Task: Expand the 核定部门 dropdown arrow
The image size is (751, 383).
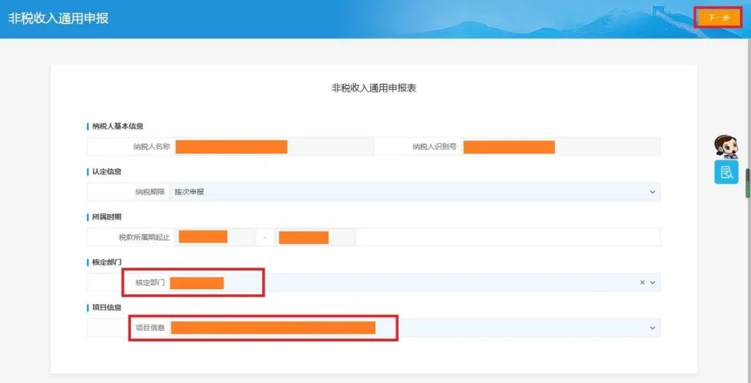Action: 652,282
